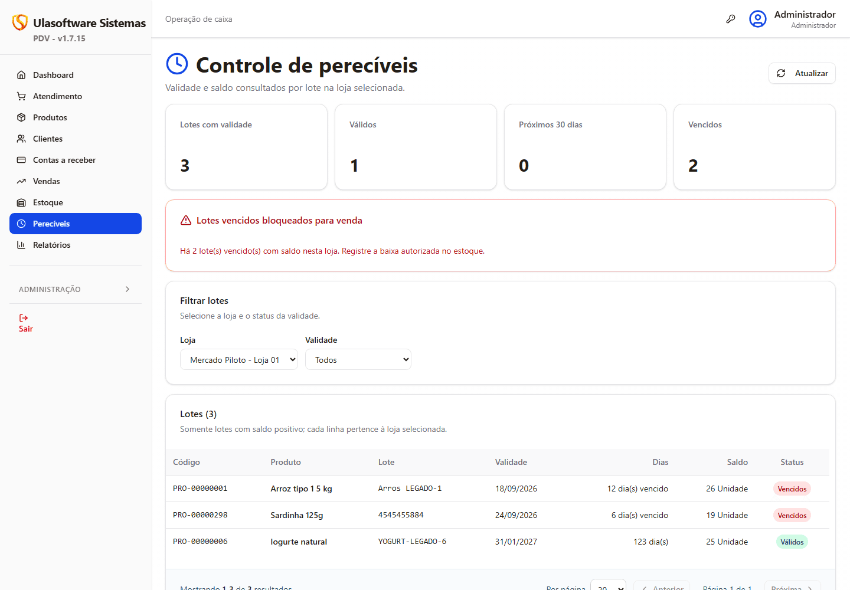Open Atendimento from the sidebar
The width and height of the screenshot is (850, 590).
pos(76,96)
